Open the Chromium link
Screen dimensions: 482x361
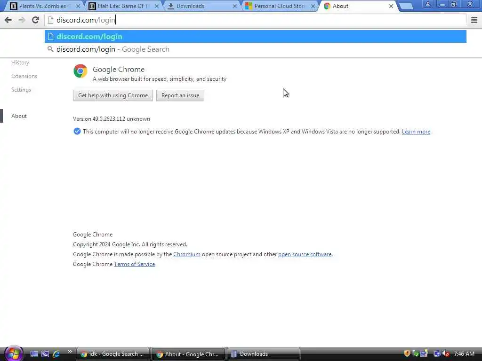pos(186,254)
